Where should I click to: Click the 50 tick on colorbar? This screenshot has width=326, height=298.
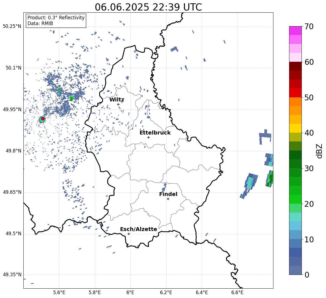click(309, 97)
